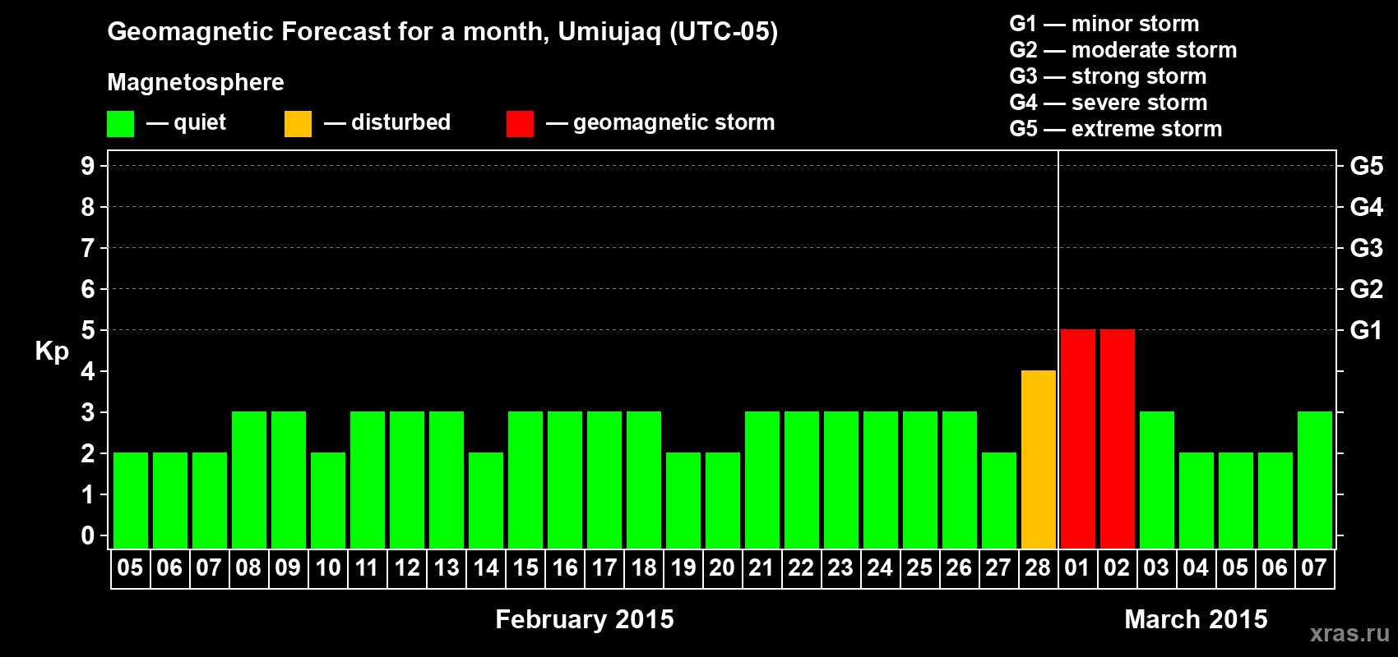Click the 'Magnetosphere' heading
The width and height of the screenshot is (1398, 657).
click(196, 82)
